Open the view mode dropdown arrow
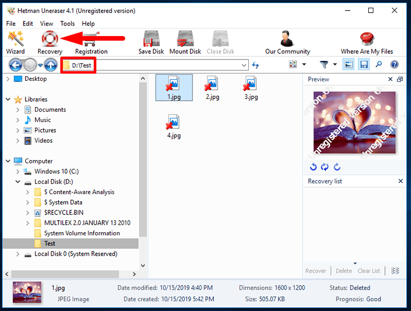This screenshot has width=411, height=311. [304, 64]
